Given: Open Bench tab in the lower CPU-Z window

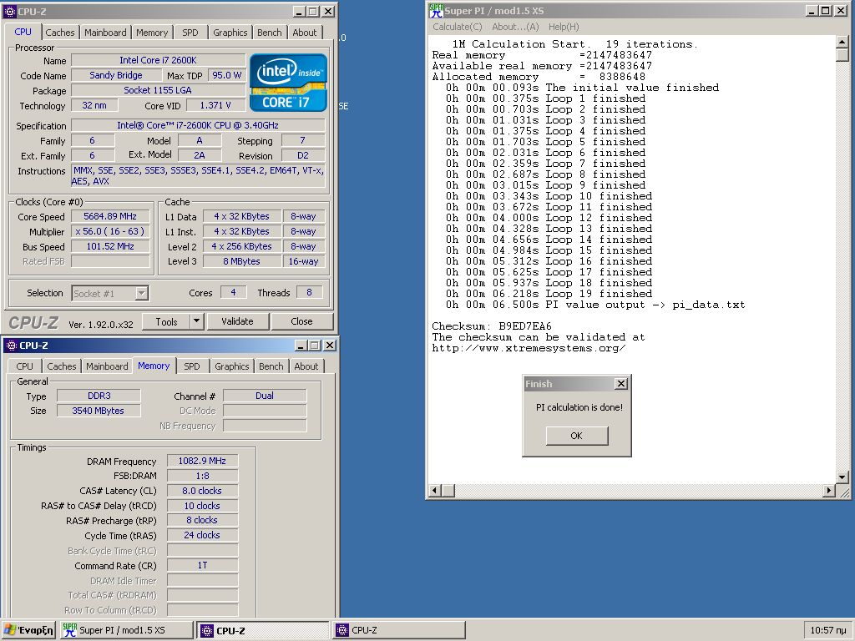Looking at the screenshot, I should coord(271,366).
